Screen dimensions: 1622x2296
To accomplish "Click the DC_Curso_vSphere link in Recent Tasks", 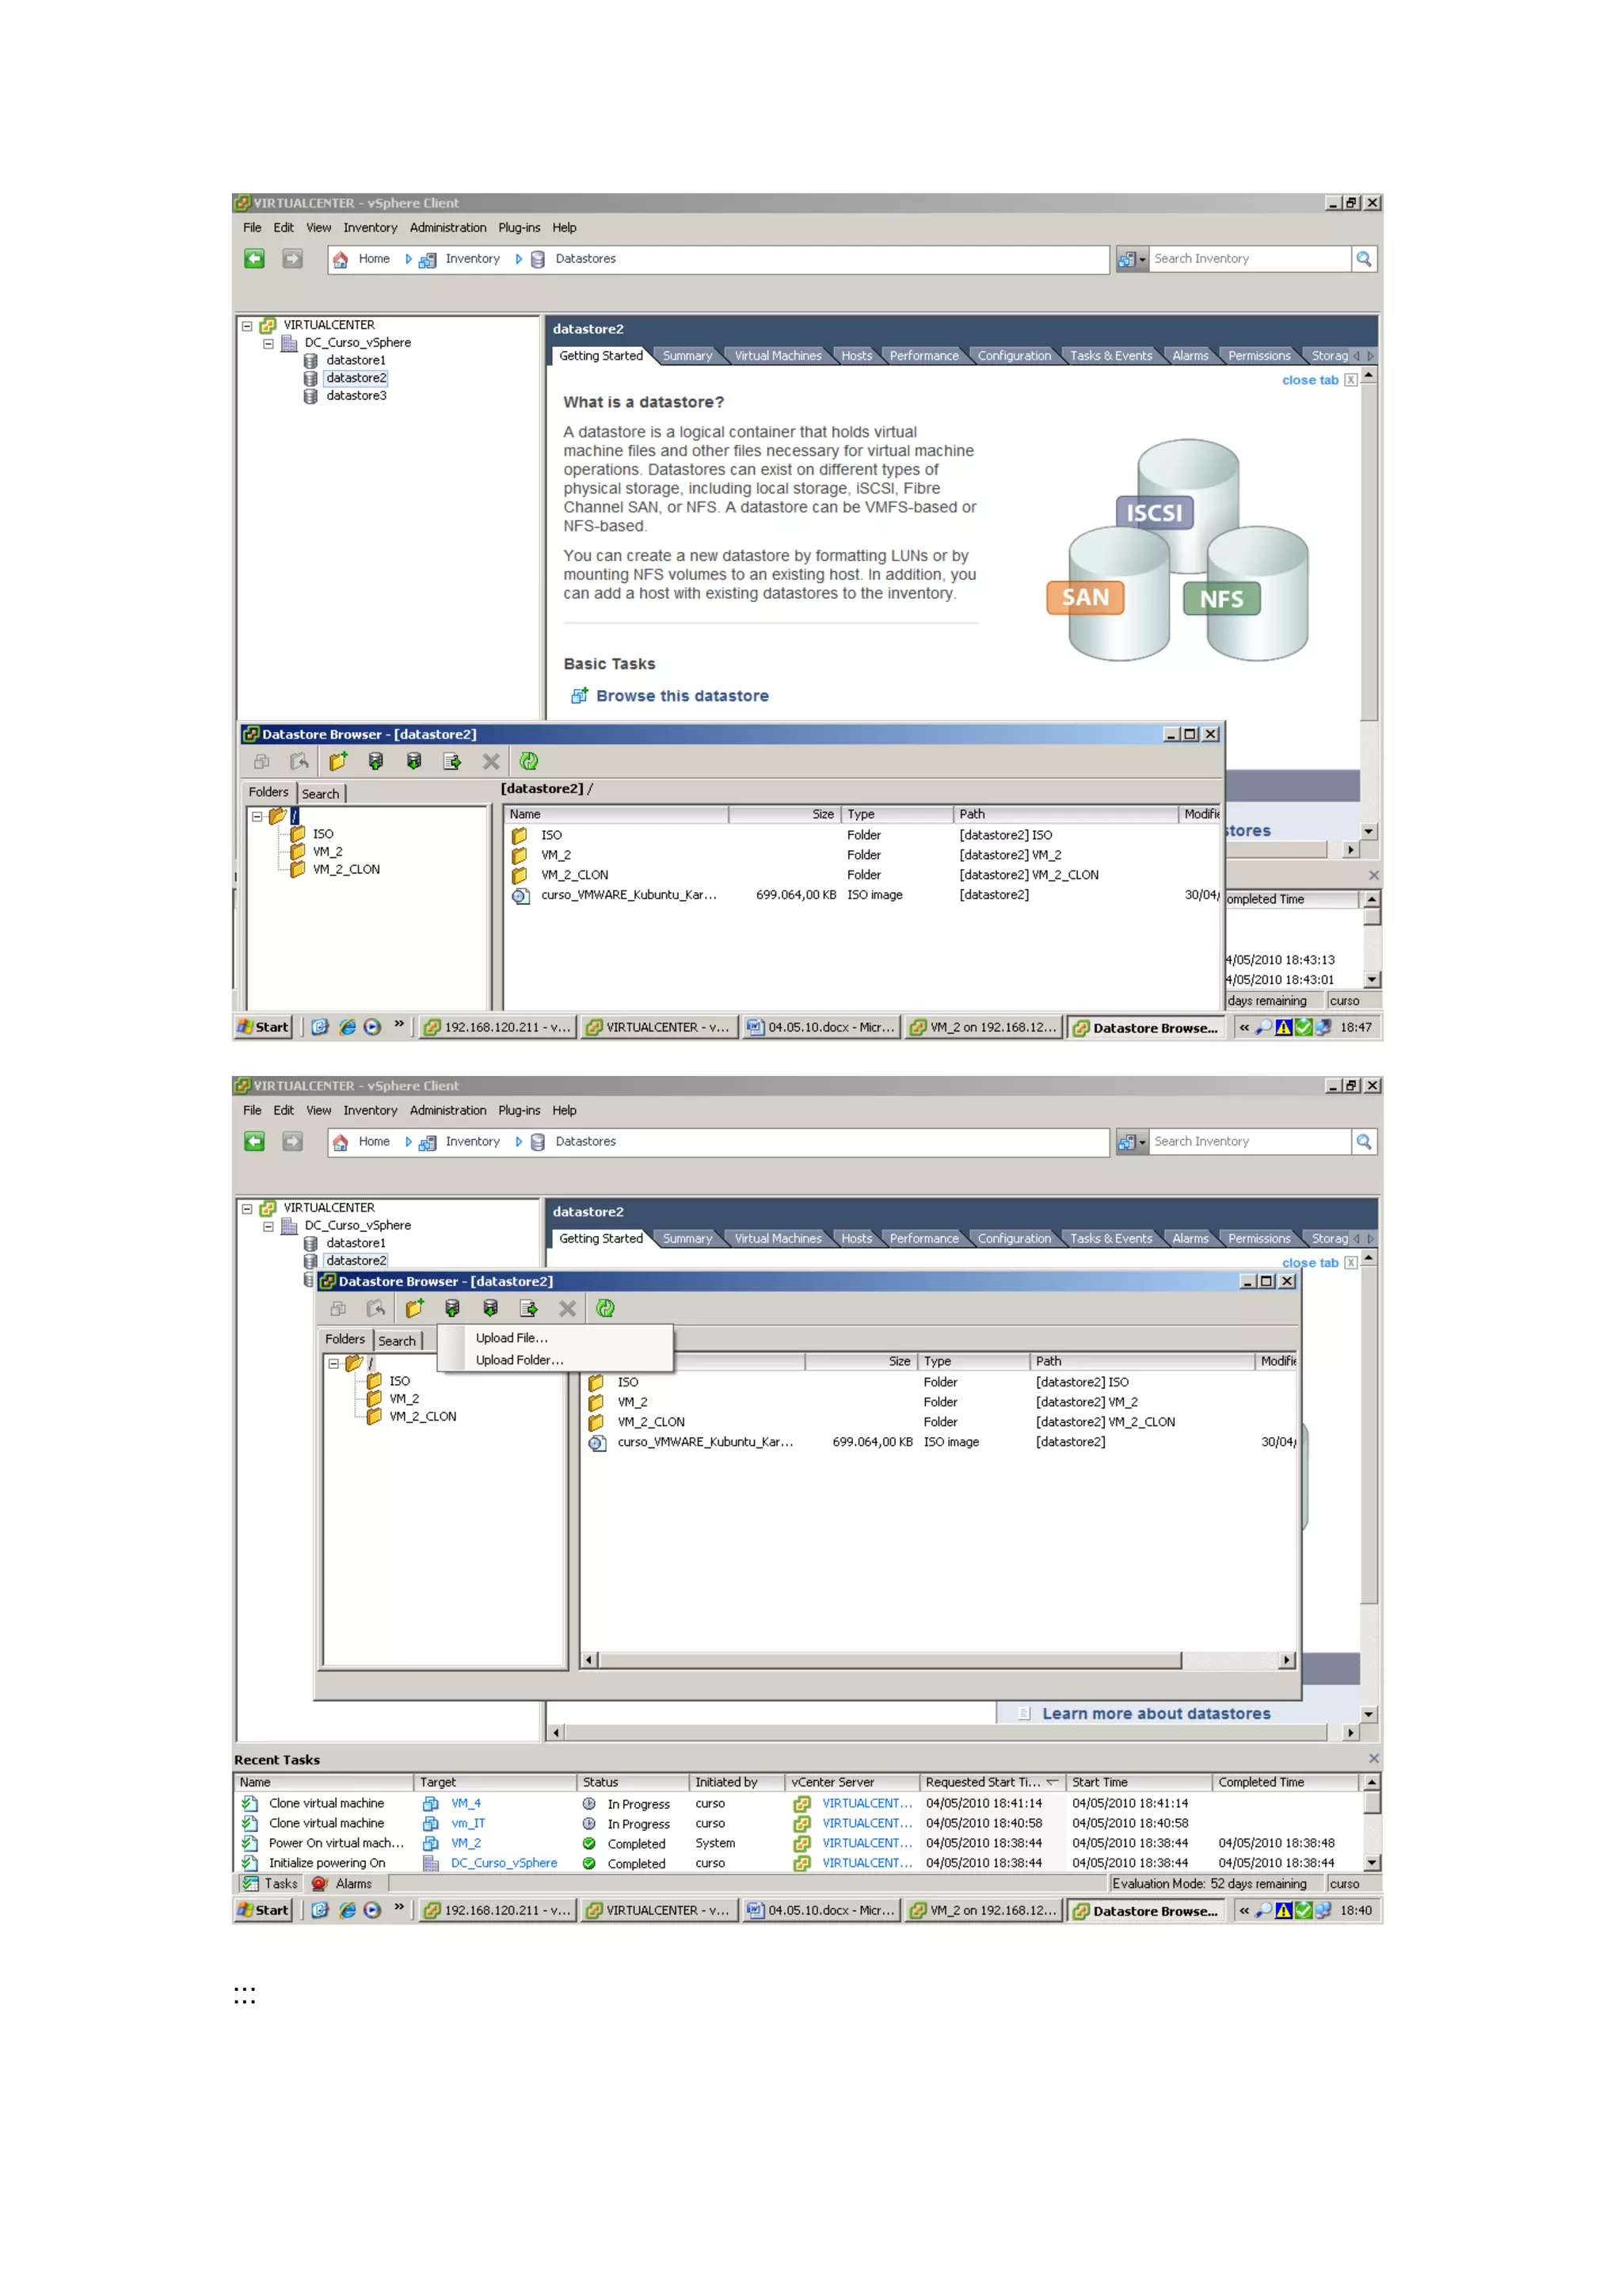I will point(503,1863).
